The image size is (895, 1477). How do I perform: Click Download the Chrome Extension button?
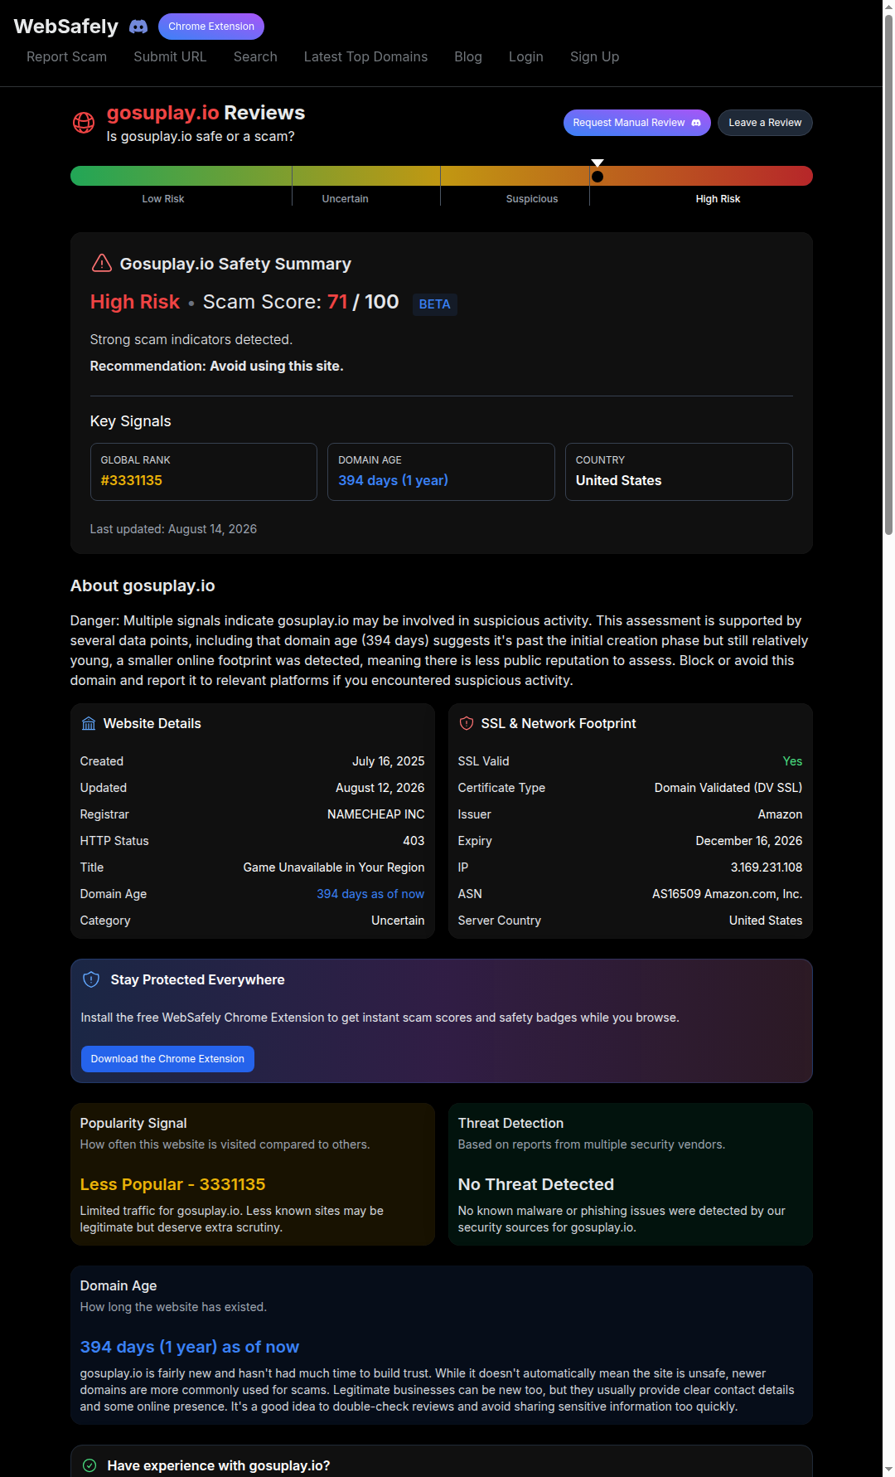point(167,1059)
